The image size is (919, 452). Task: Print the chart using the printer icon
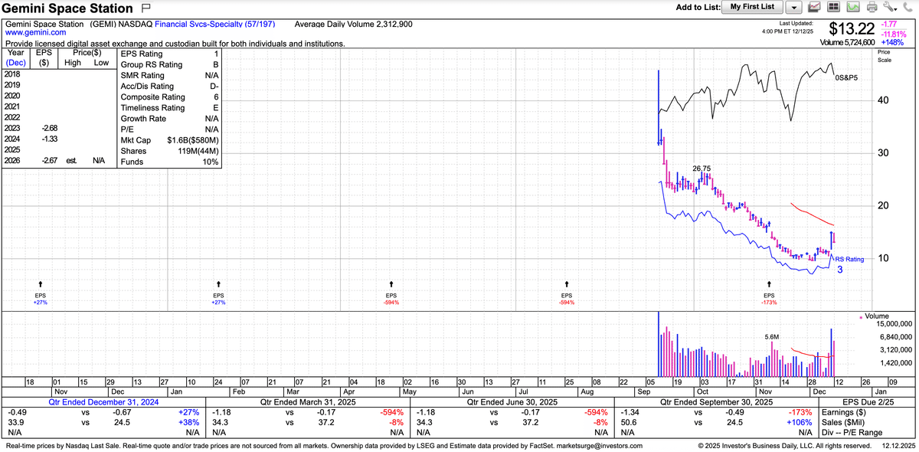(x=873, y=8)
